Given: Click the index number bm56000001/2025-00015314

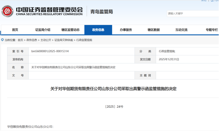Looking at the screenshot, I should (x=50, y=51).
